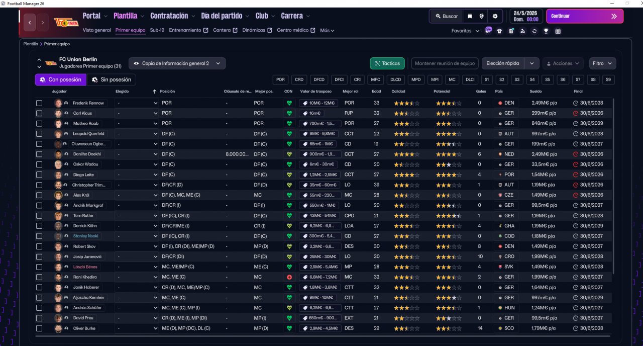Image resolution: width=643 pixels, height=346 pixels.
Task: Open the calendar icon shortcut
Action: (558, 31)
